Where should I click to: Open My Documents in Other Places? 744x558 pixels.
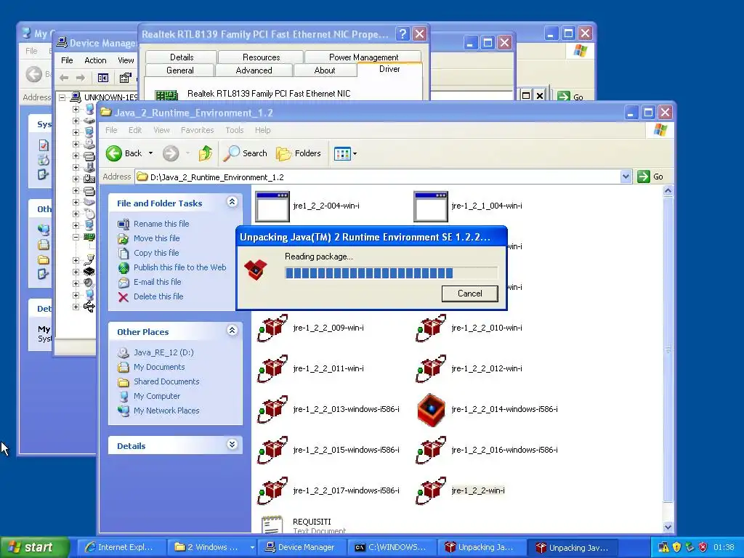click(x=159, y=367)
